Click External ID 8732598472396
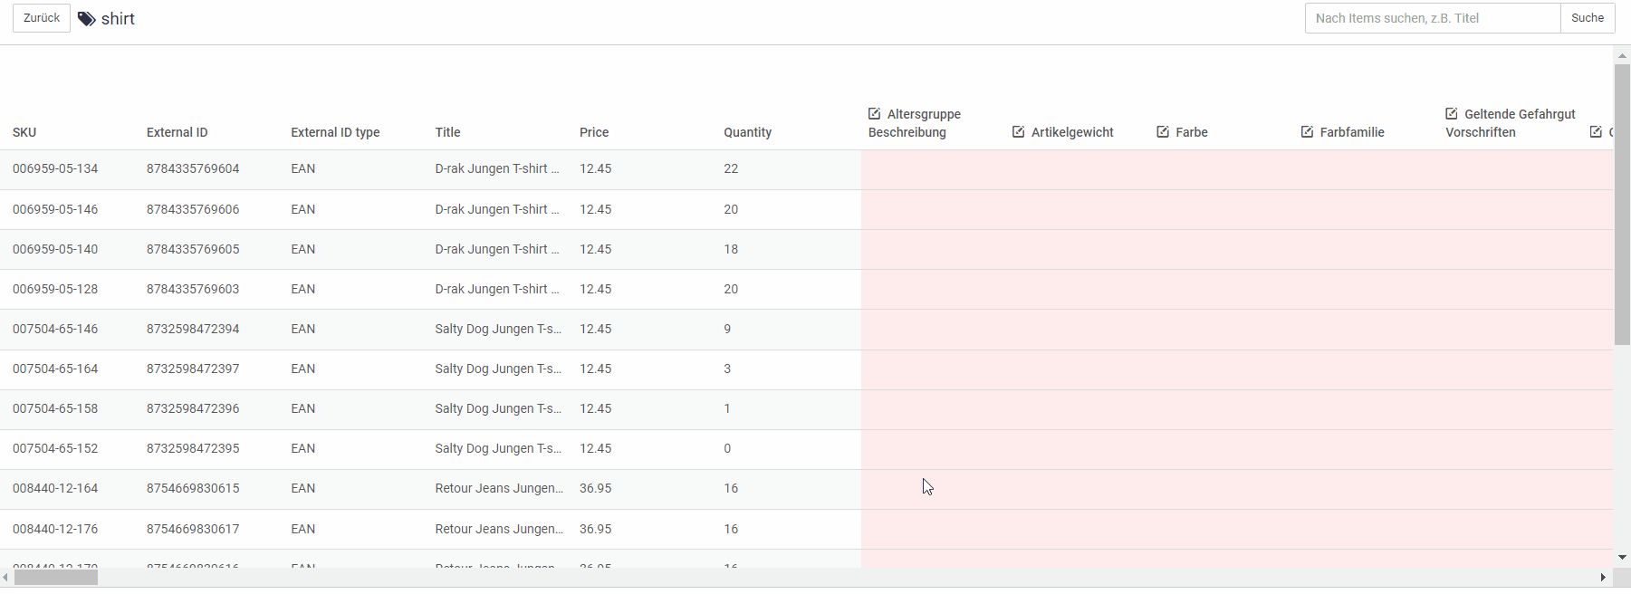Screen dimensions: 1631x594 (193, 408)
